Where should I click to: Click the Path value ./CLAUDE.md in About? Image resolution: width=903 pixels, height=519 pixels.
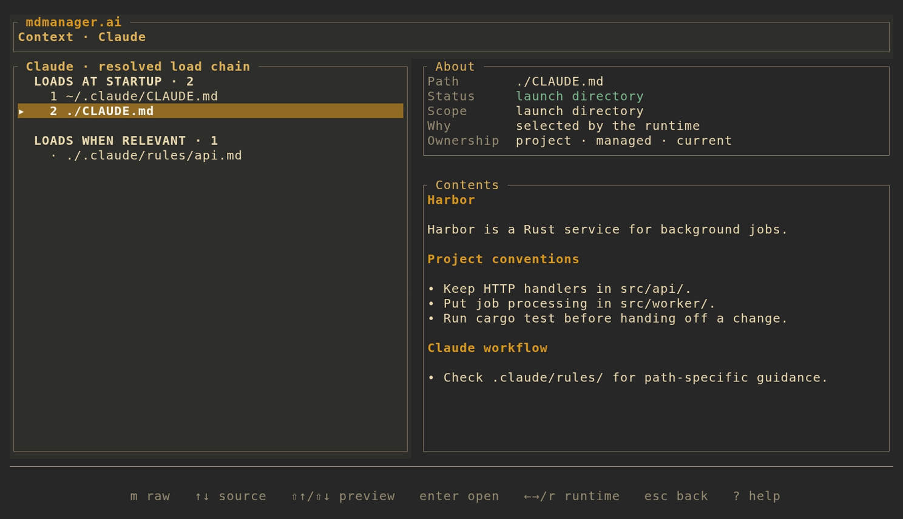coord(560,82)
